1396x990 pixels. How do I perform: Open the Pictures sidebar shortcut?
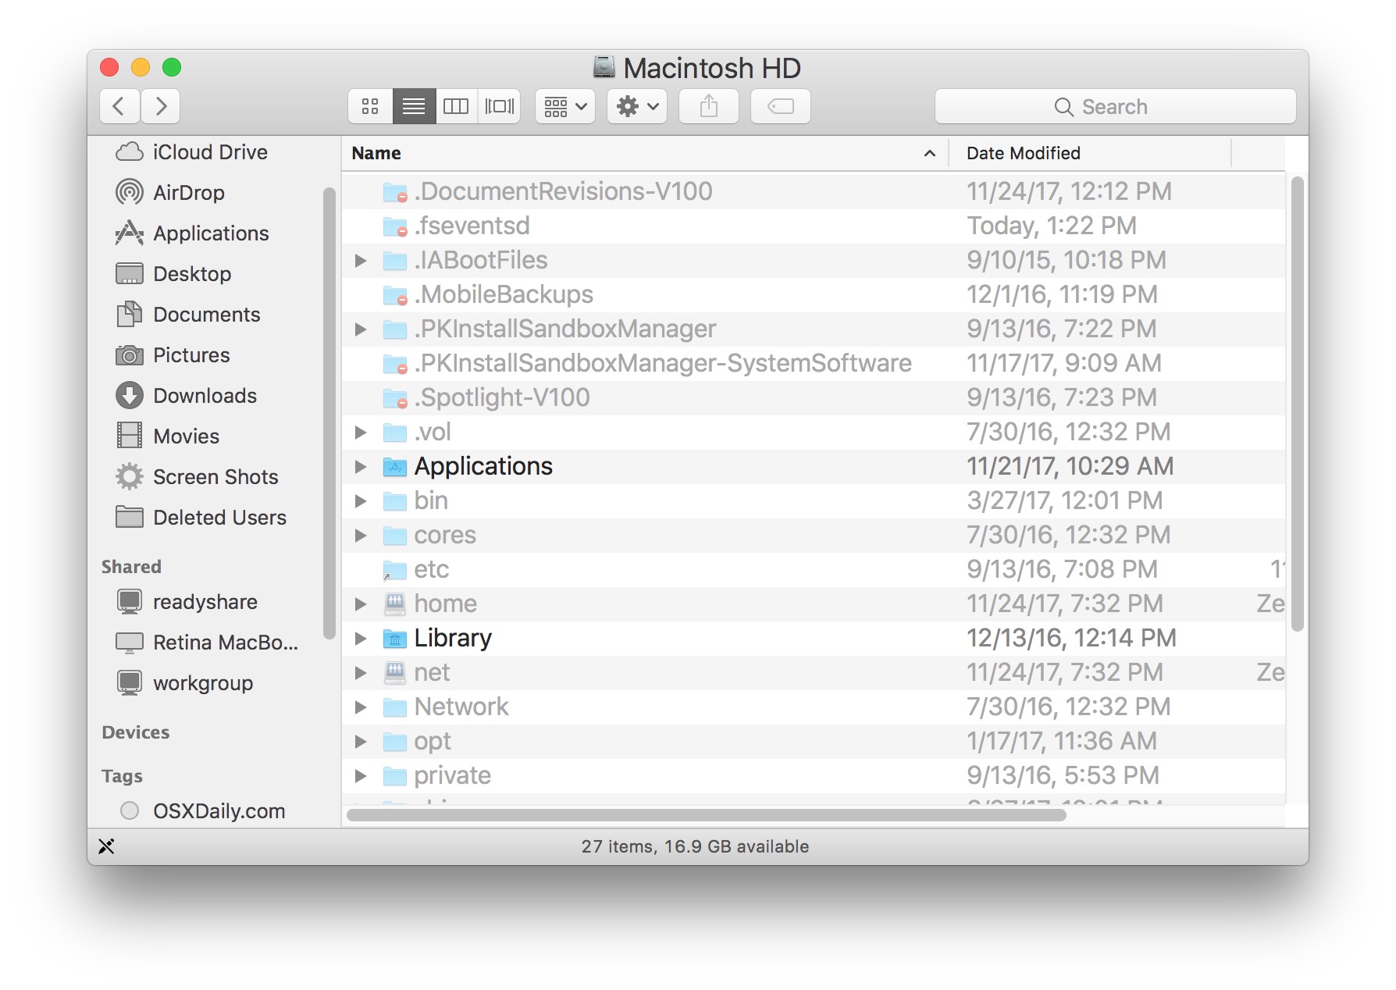click(x=191, y=354)
